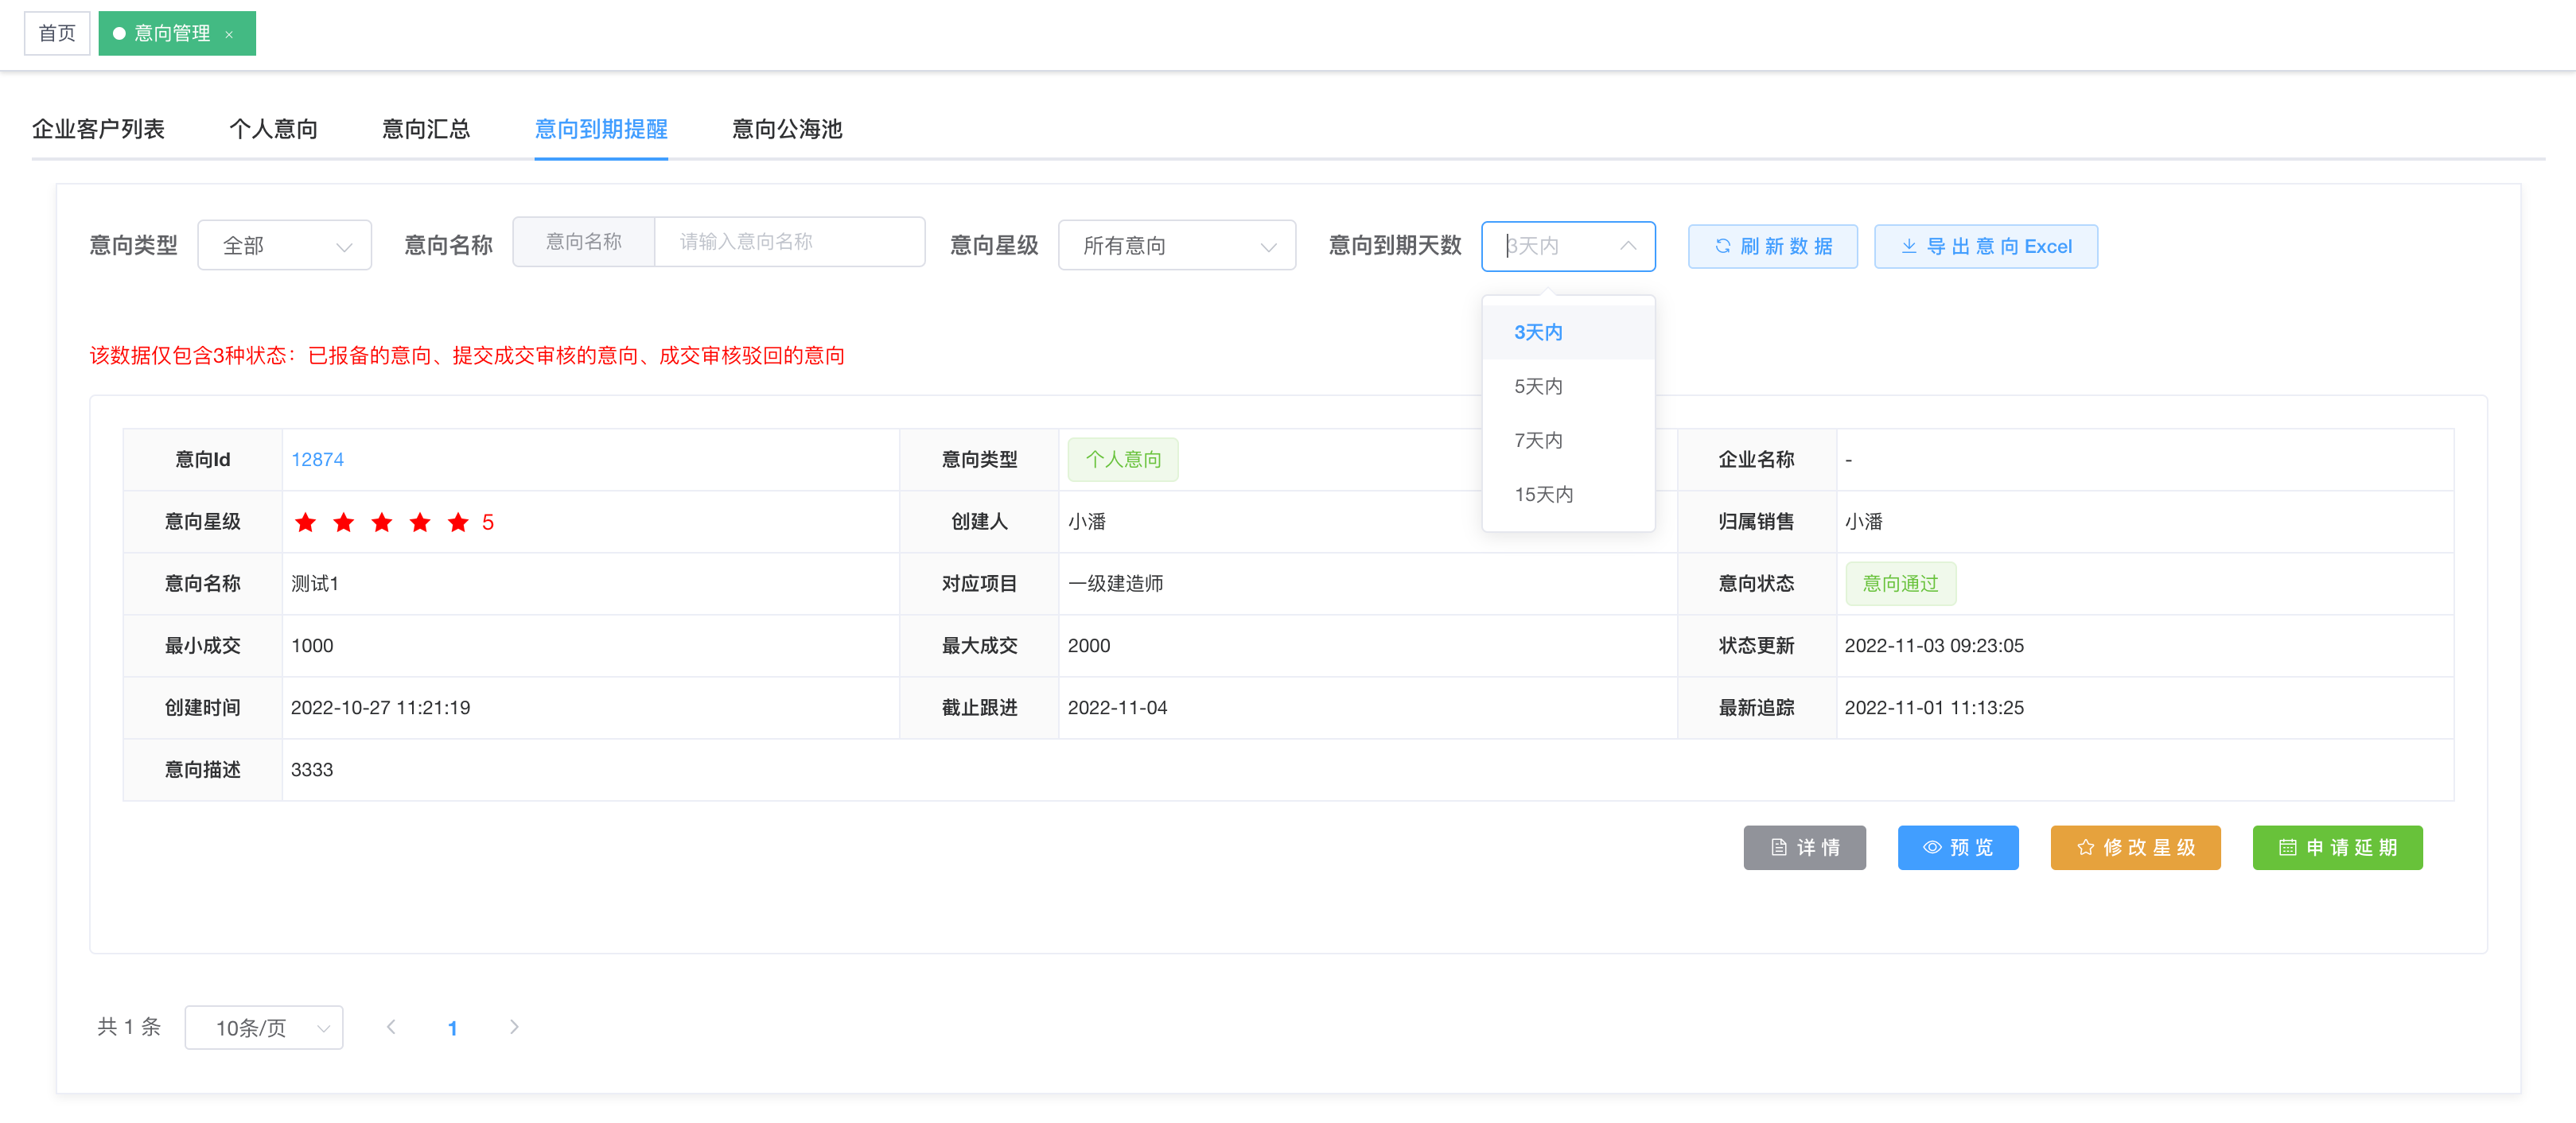
Task: Go to the previous page with the left arrow
Action: [x=391, y=1027]
